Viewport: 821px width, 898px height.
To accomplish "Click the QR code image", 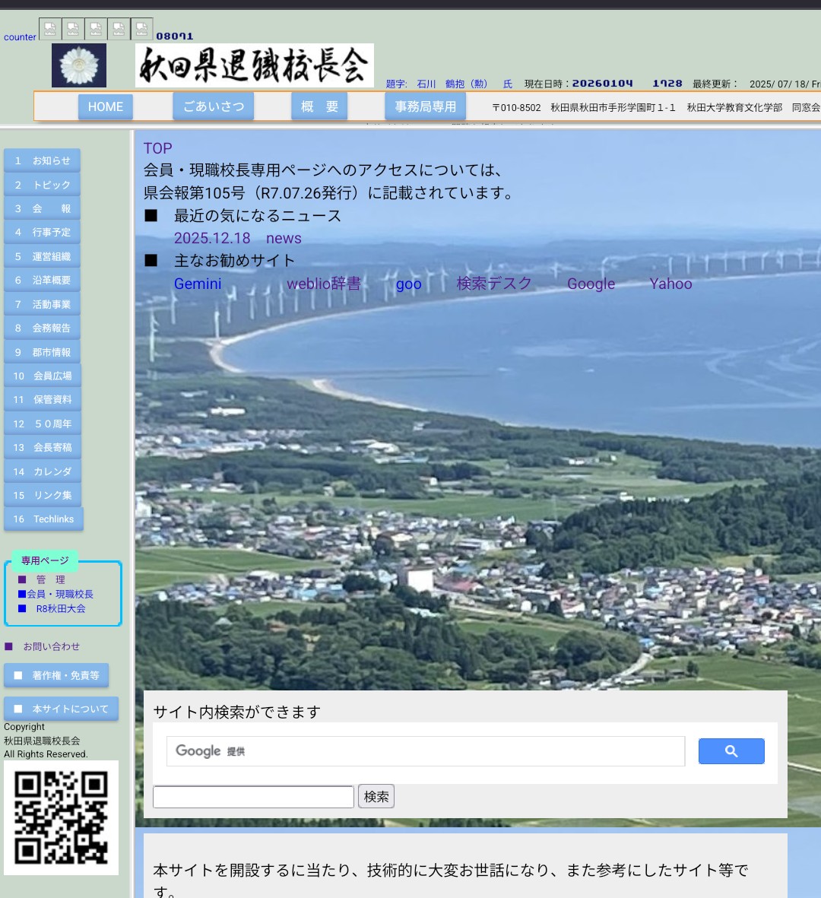I will 61,817.
